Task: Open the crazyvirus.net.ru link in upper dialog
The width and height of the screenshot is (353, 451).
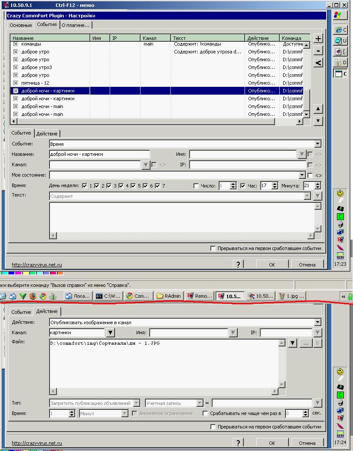Action: (x=37, y=265)
